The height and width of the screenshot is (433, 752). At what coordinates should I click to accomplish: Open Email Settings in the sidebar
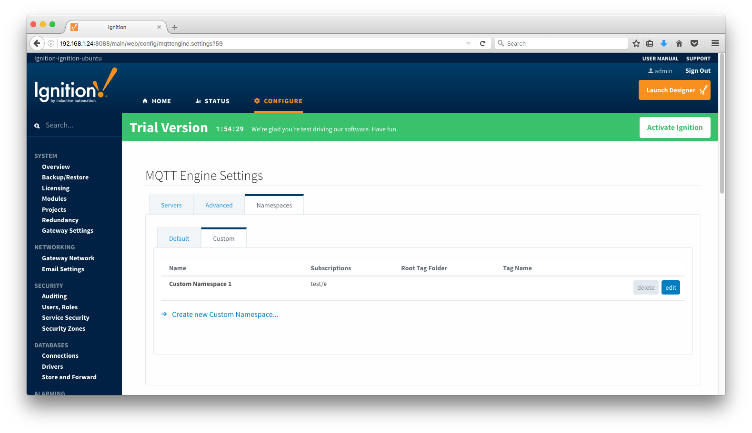(x=63, y=269)
